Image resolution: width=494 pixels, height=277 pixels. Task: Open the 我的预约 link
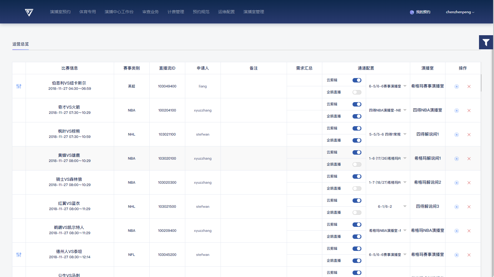coord(423,12)
